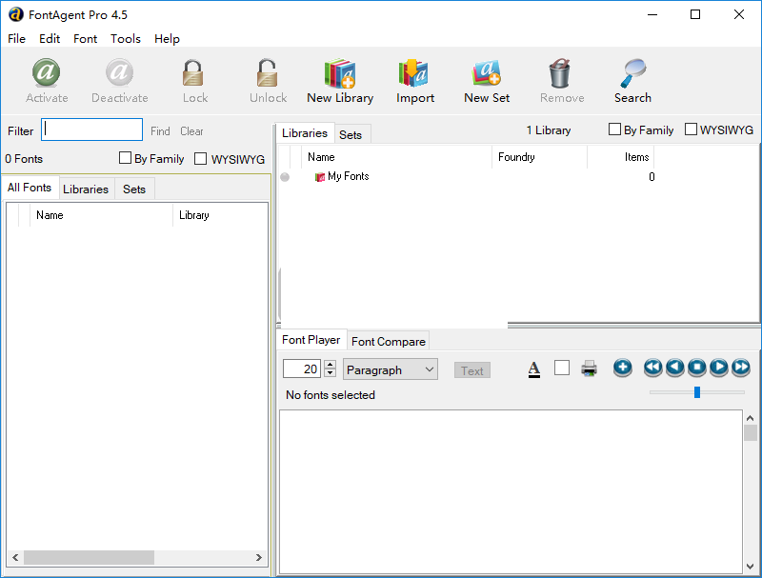This screenshot has height=578, width=762.
Task: Skip to last font with fast-forward button
Action: (741, 368)
